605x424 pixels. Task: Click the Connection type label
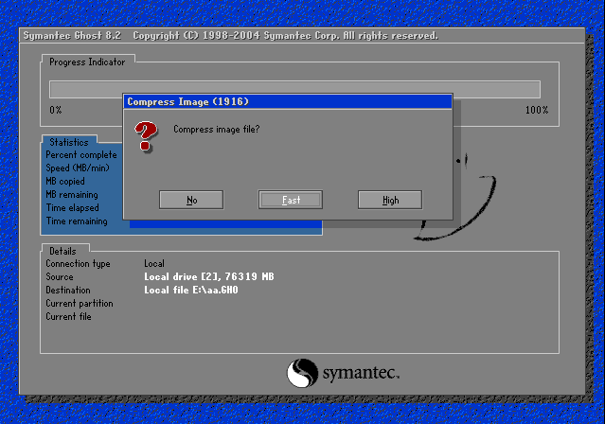(x=78, y=263)
